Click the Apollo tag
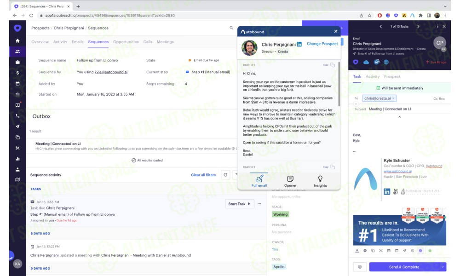Viewport: 460px width, 276px height. pos(279,267)
